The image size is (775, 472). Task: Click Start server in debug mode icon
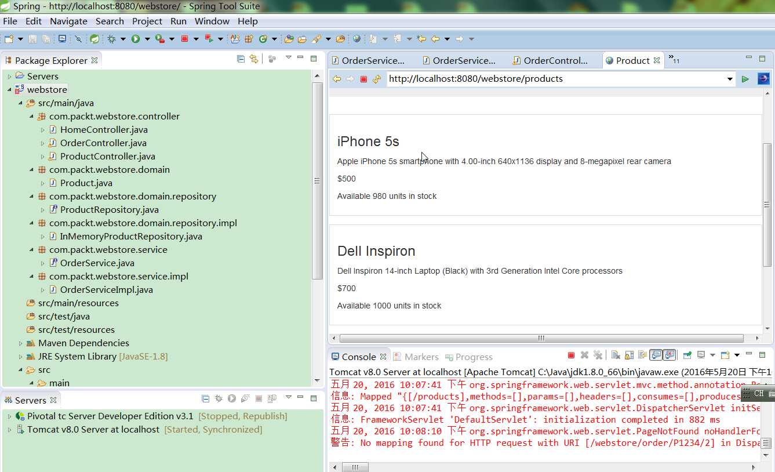tap(219, 398)
